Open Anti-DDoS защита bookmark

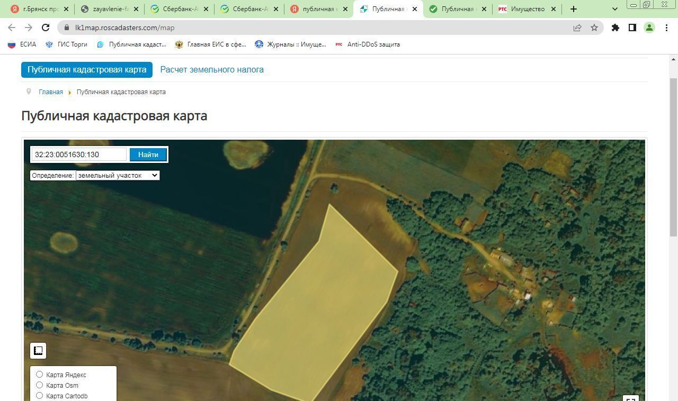point(368,44)
